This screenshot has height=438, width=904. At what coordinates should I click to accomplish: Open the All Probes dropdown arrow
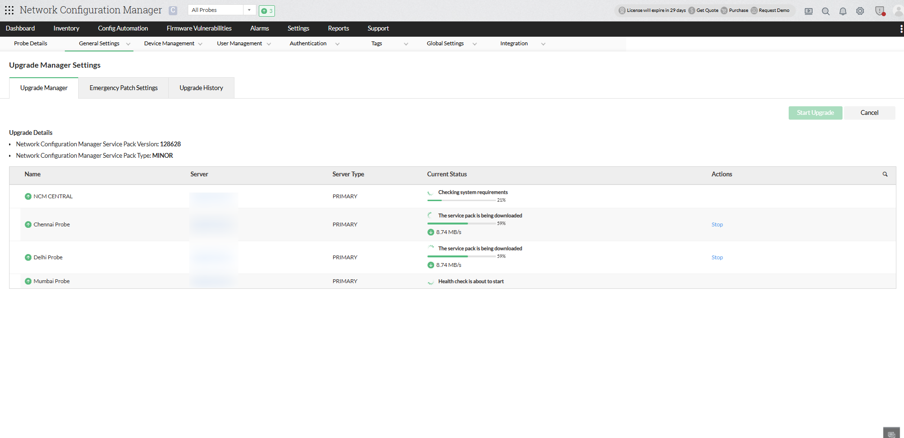click(249, 10)
